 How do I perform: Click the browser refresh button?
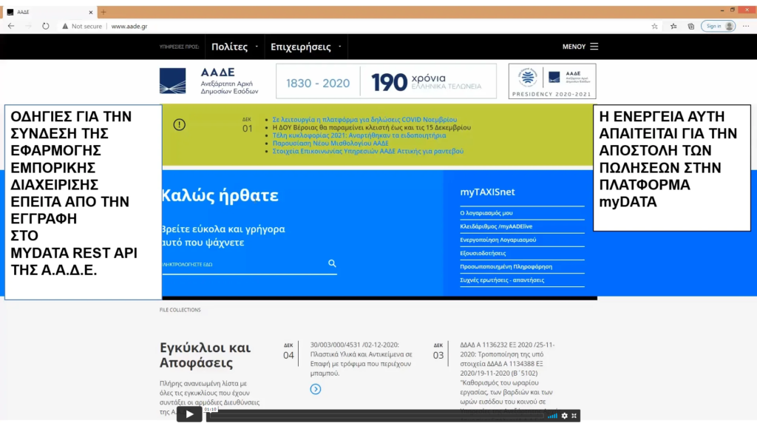(46, 26)
